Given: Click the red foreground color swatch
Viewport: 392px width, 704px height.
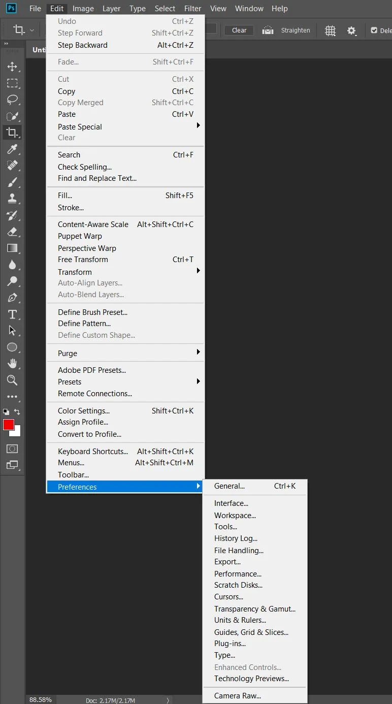Looking at the screenshot, I should [9, 425].
